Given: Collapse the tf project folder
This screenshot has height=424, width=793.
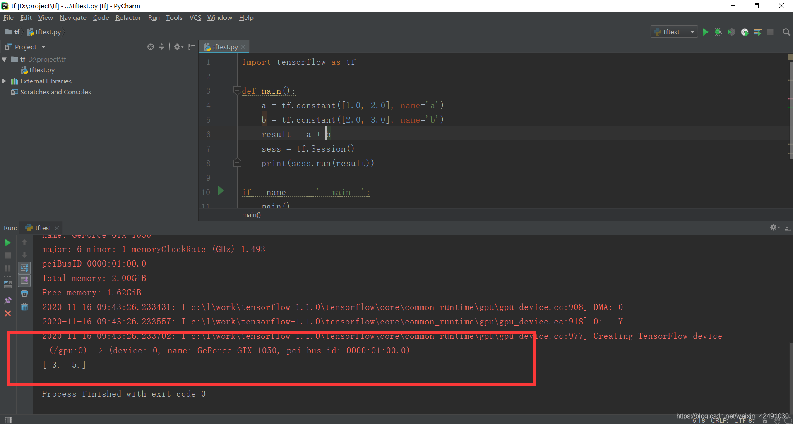Looking at the screenshot, I should tap(4, 60).
